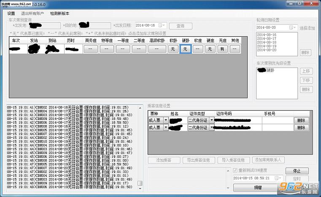
Task: Click log panel scroll up arrow
Action: 140,108
